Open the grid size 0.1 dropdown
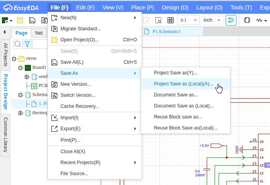Viewport: 270px width, 185px height. click(189, 20)
